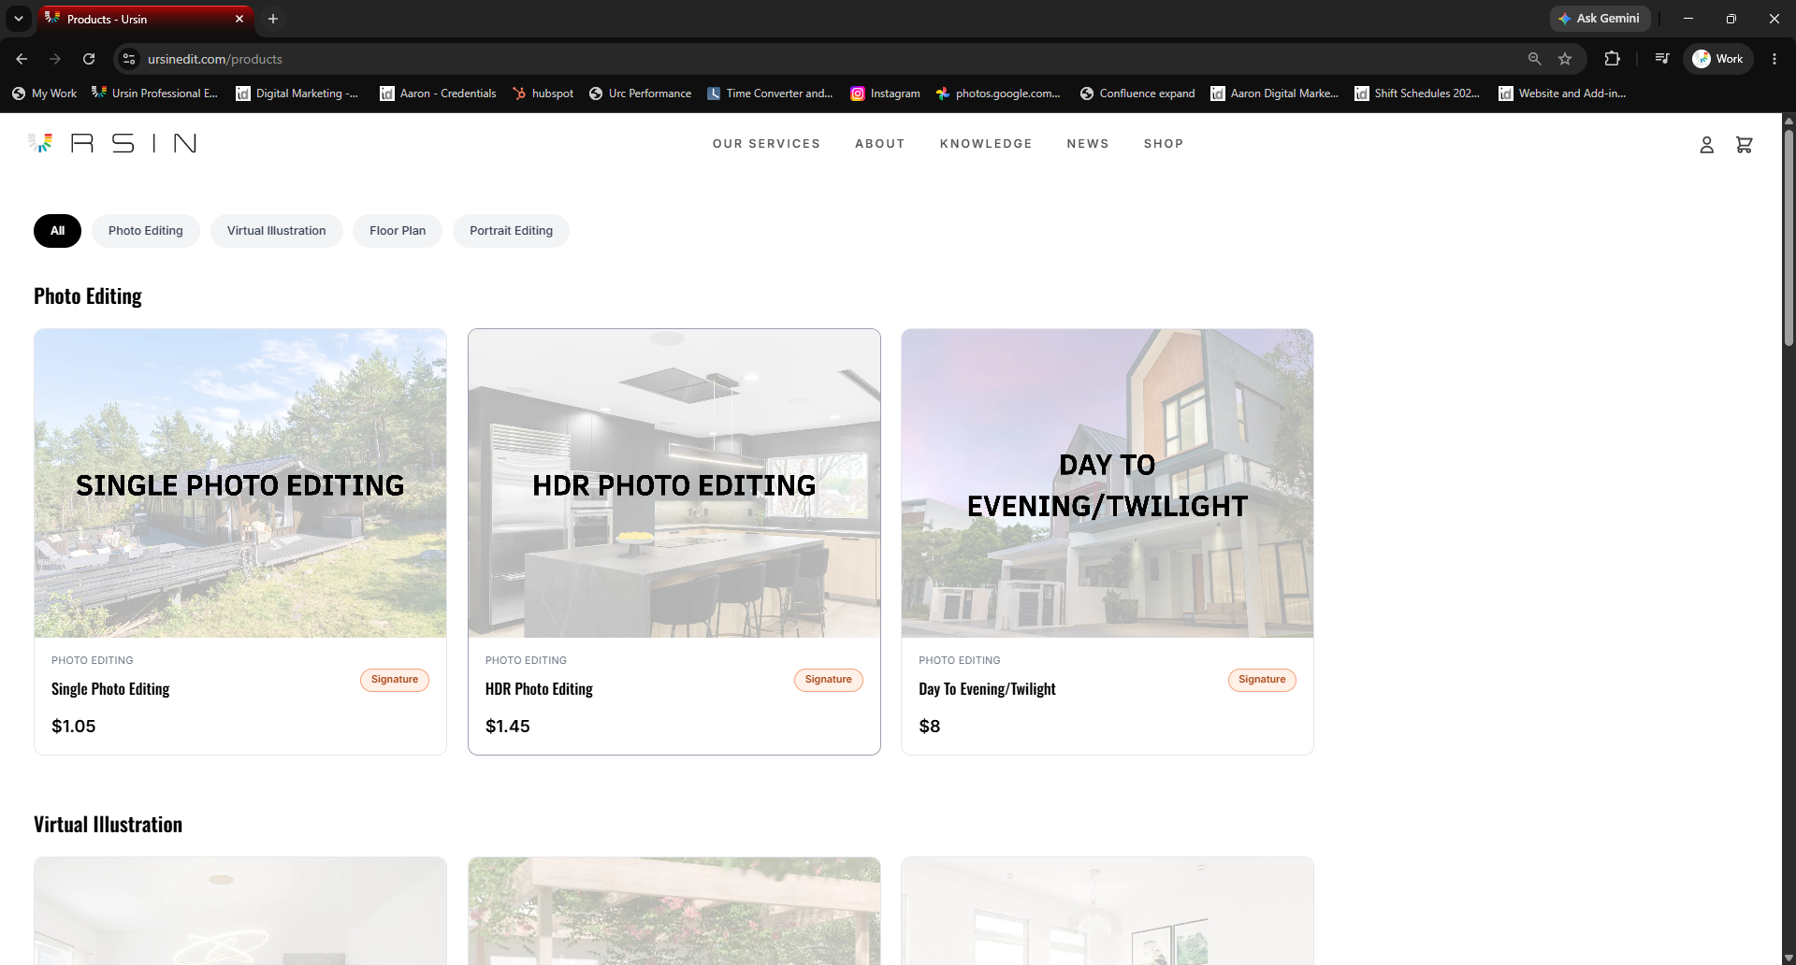Click the HDR Photo Editing product title
The height and width of the screenshot is (965, 1796).
pyautogui.click(x=539, y=689)
